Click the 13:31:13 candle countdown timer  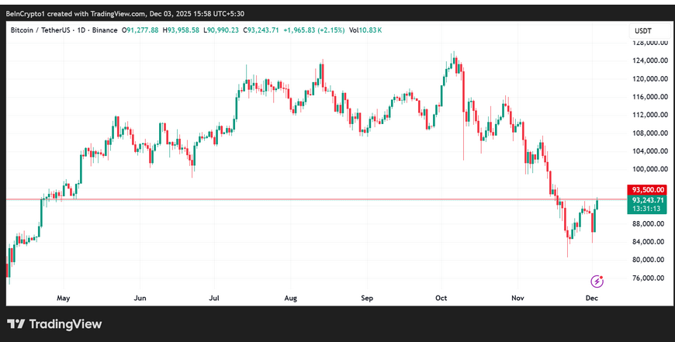coord(647,209)
